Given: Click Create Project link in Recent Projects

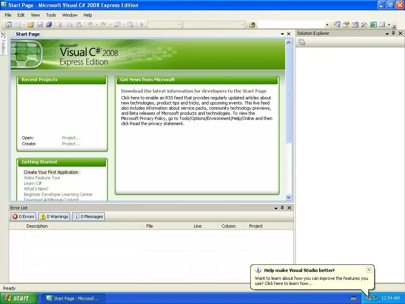Looking at the screenshot, I should (71, 144).
